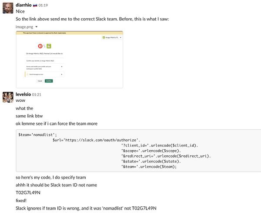Expand the access and modify profile permission
Viewport: 261px width, 213px height.
pos(61,67)
